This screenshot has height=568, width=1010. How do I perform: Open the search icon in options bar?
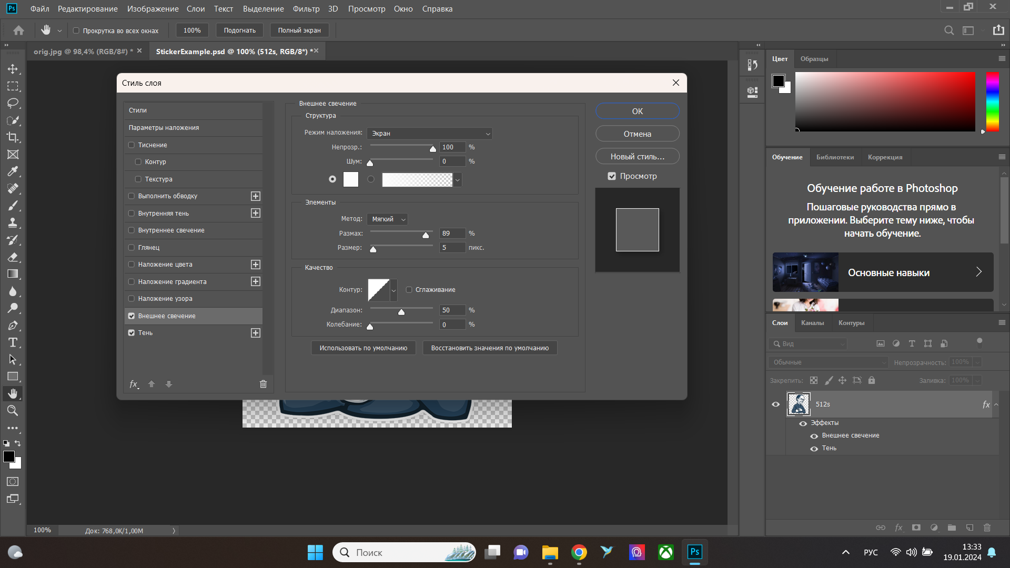tap(949, 31)
